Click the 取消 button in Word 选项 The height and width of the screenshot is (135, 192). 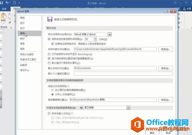coord(168,133)
